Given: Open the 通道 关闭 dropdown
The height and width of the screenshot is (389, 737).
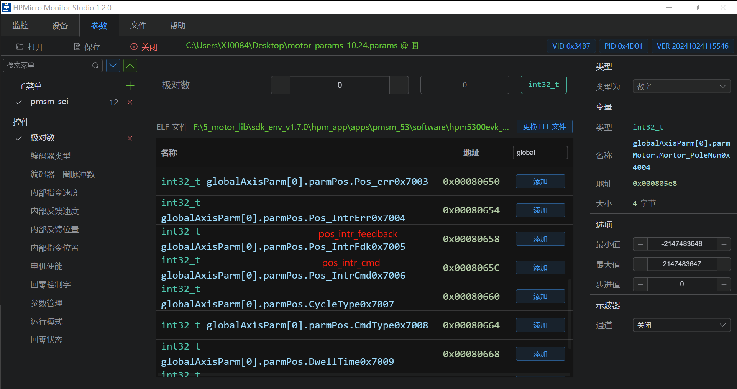Looking at the screenshot, I should click(x=682, y=325).
